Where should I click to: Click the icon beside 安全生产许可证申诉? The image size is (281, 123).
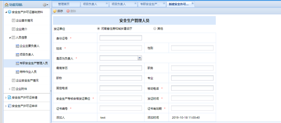coord(10,106)
